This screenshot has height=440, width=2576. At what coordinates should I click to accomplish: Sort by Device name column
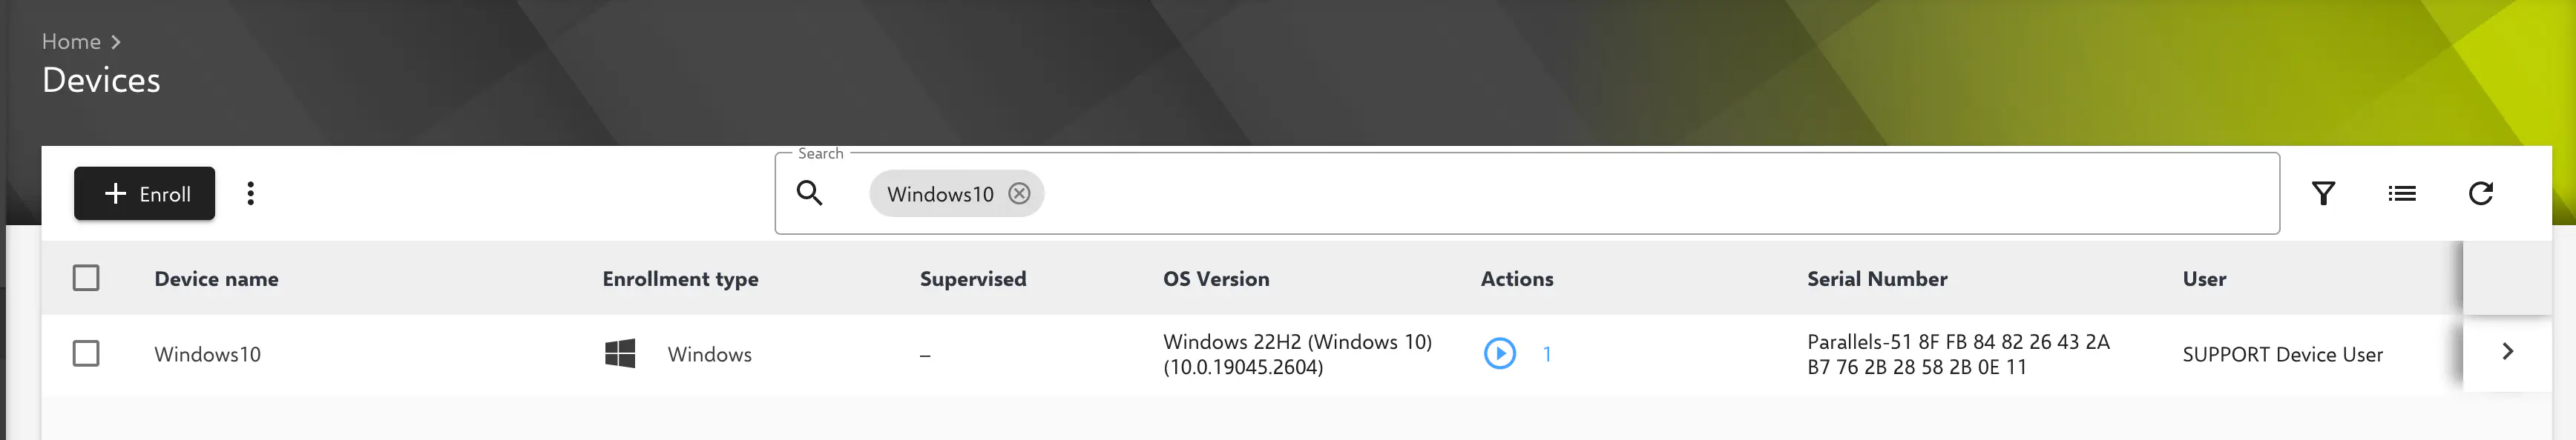click(216, 279)
